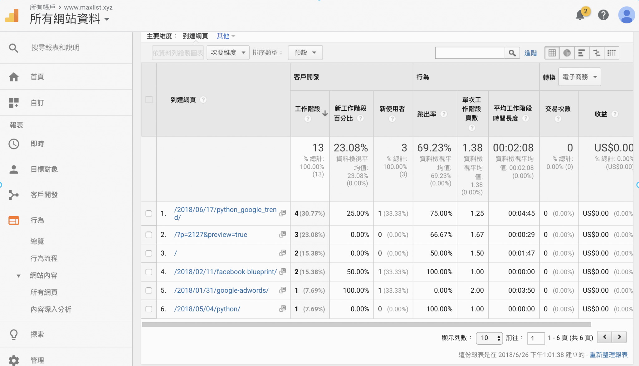639x366 pixels.
Task: Click the 進階 advanced filter link
Action: point(530,53)
